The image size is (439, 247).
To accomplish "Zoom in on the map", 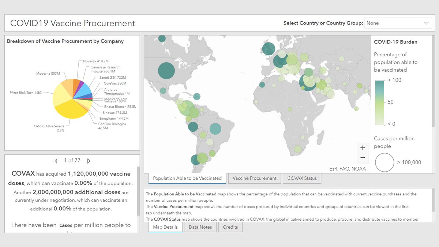I will (x=363, y=148).
